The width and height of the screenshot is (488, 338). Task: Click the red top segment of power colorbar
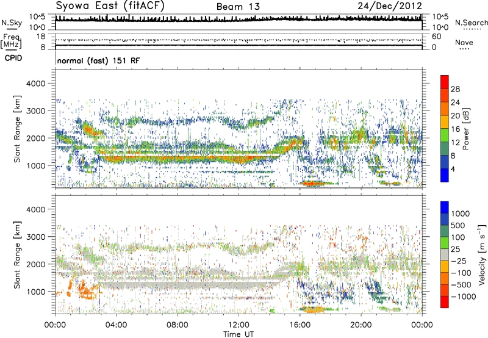(x=445, y=82)
